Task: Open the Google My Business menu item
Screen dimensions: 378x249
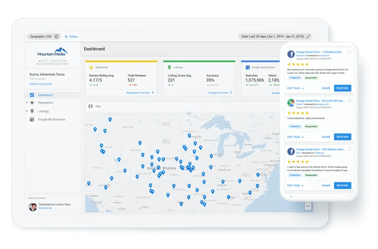Action: click(x=52, y=120)
